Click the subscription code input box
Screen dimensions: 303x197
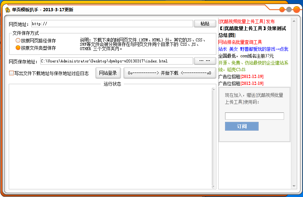[255, 116]
